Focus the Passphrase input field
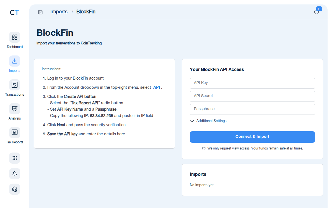Screen dimensions: 332x208 [252, 109]
